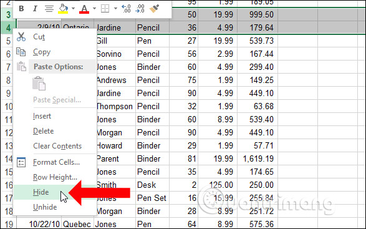Click cell with value 63.68
Screen dimensions: 366x229
click(258, 106)
